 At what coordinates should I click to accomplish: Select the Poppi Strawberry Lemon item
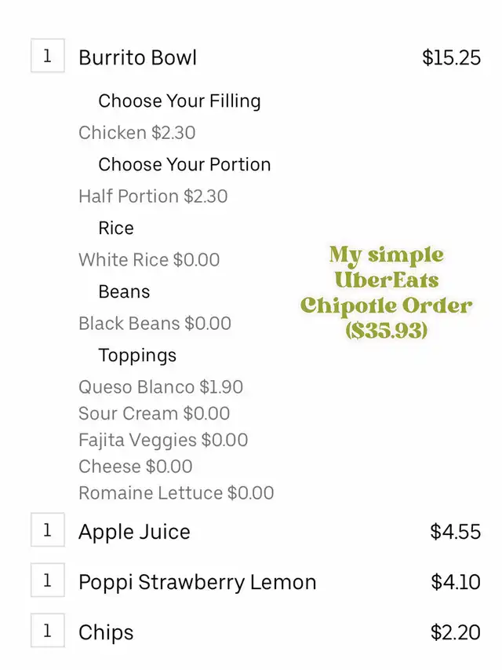click(x=197, y=582)
